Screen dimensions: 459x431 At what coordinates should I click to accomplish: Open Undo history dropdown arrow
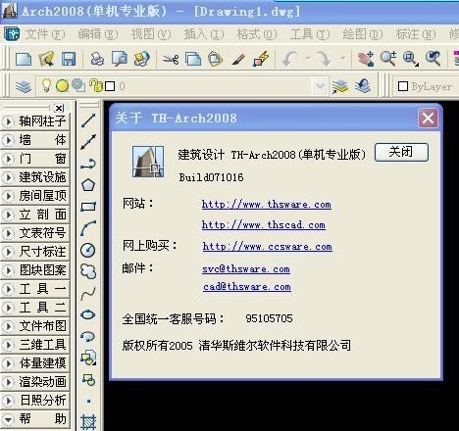pos(308,59)
